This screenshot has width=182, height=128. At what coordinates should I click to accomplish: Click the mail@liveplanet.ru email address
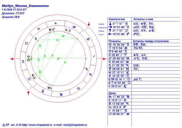tap(75, 125)
